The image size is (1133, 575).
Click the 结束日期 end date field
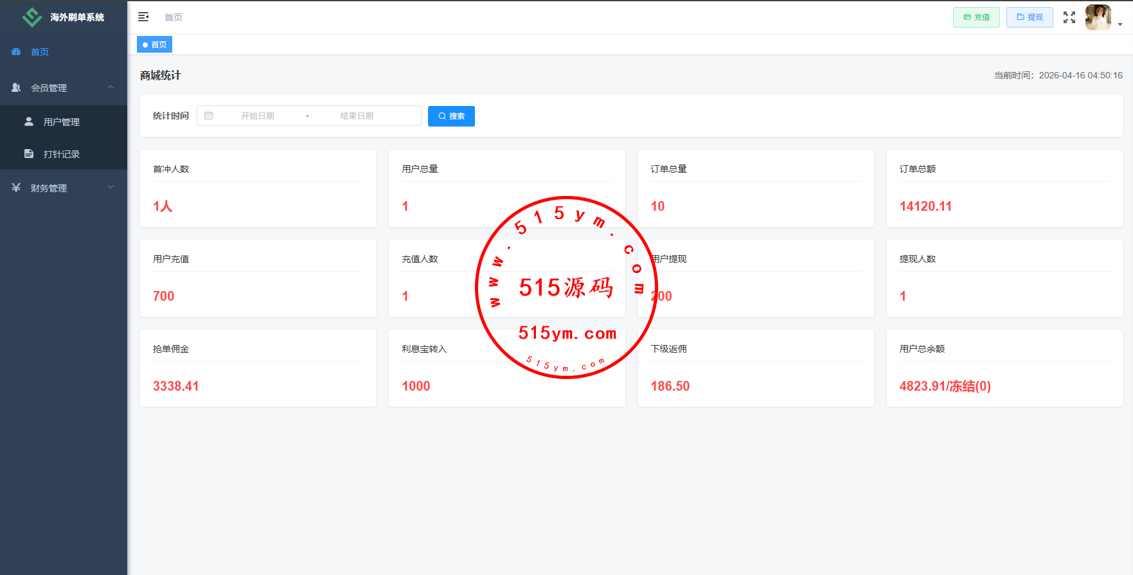pos(357,116)
